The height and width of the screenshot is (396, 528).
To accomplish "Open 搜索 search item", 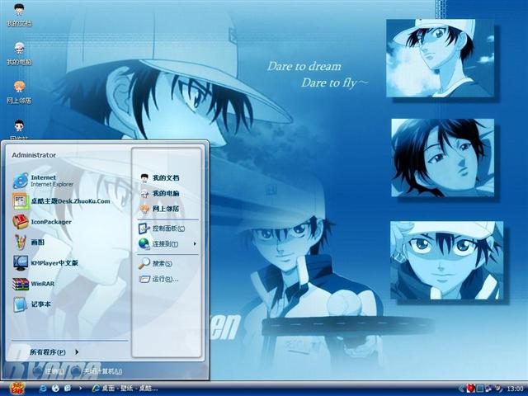I will (156, 263).
